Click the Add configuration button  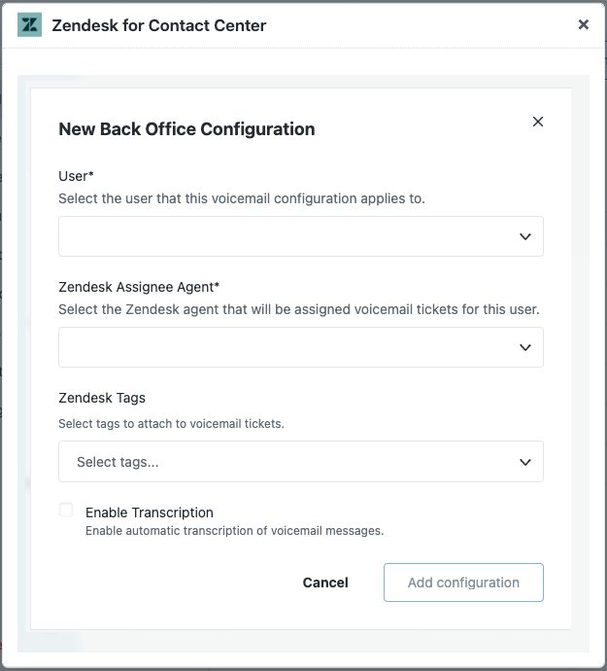(x=463, y=583)
